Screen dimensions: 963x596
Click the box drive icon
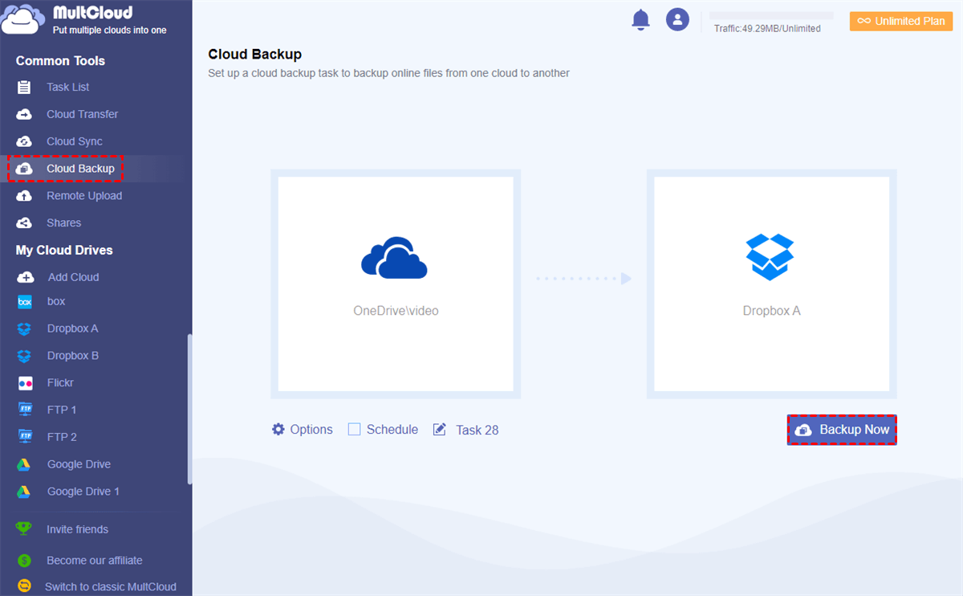click(25, 302)
